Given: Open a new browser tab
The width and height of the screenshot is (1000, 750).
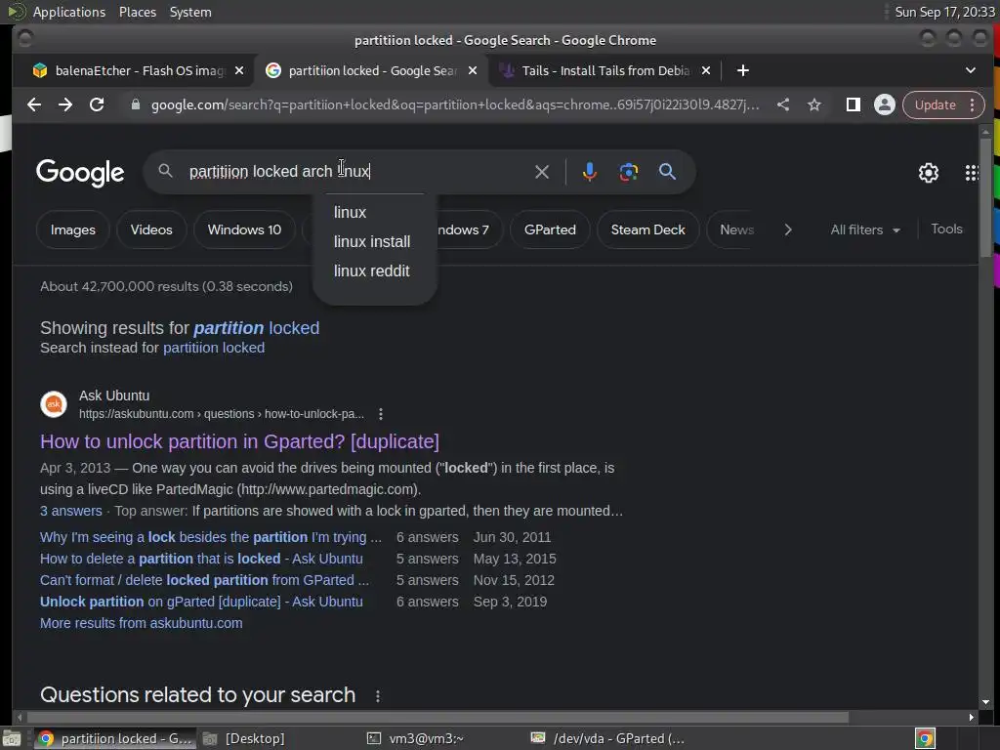Looking at the screenshot, I should click(743, 70).
